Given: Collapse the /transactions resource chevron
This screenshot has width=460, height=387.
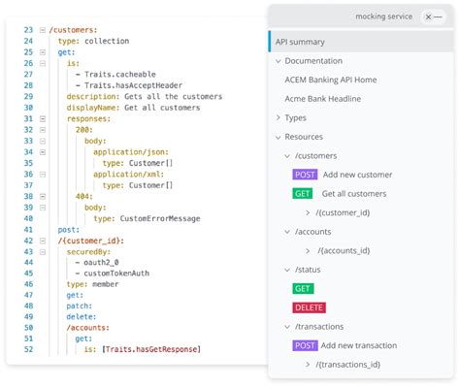Looking at the screenshot, I should [287, 327].
